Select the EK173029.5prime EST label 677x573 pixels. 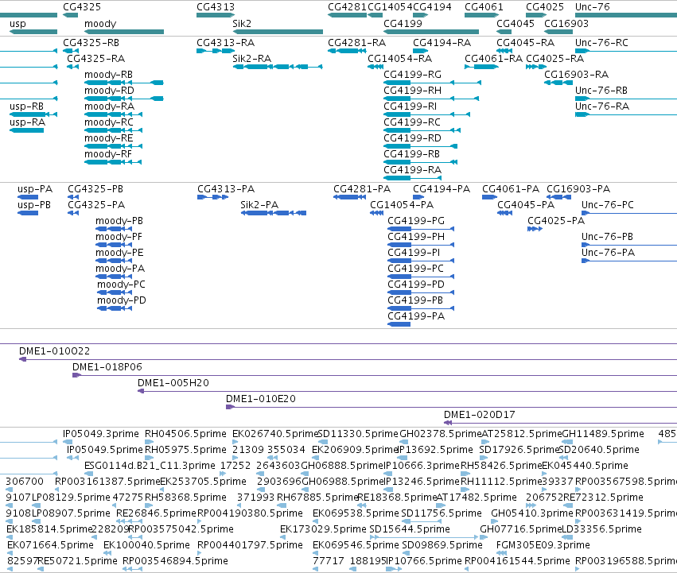(323, 529)
